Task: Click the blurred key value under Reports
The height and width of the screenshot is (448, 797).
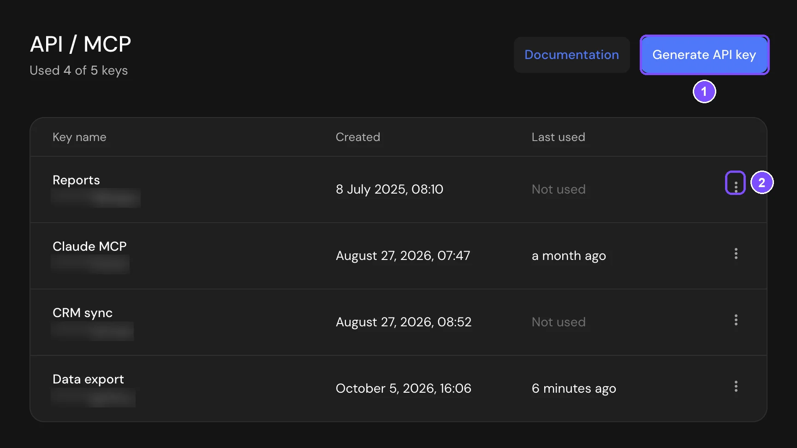Action: pos(96,198)
